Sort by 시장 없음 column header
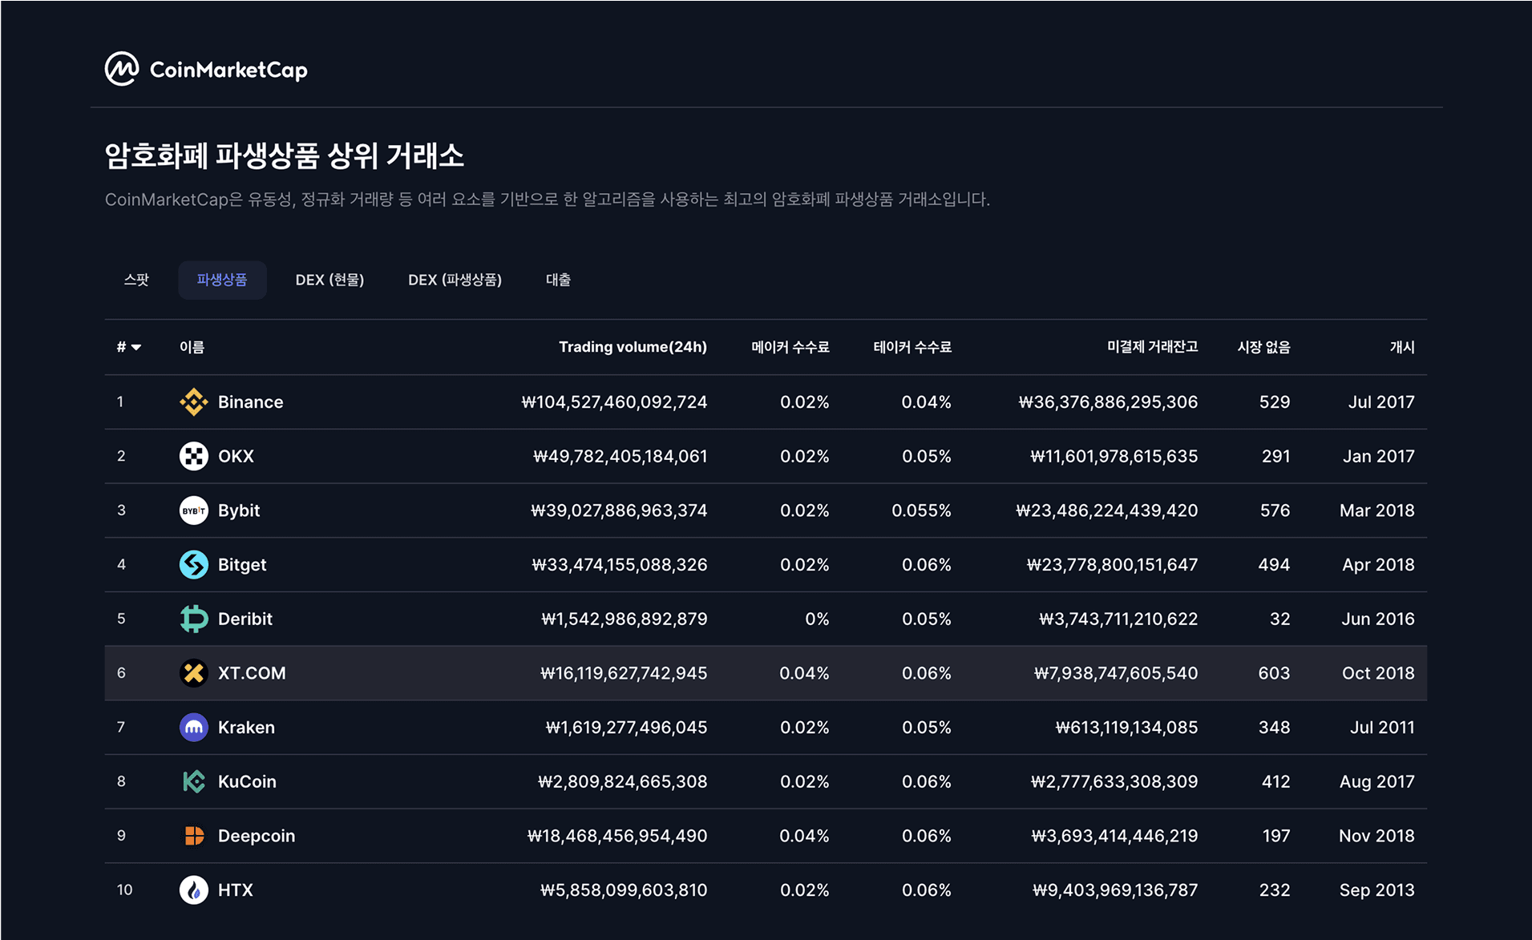Screen dimensions: 1532x940 click(1263, 347)
